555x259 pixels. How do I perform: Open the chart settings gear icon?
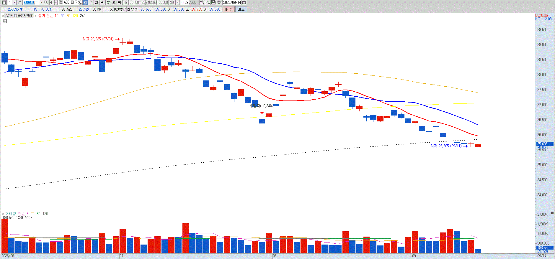(219, 2)
